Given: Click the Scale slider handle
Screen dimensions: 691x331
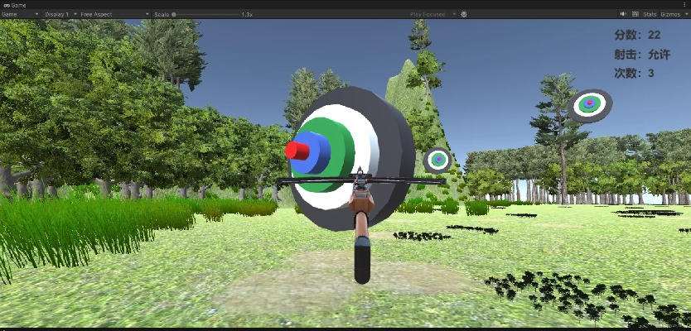Looking at the screenshot, I should click(174, 14).
